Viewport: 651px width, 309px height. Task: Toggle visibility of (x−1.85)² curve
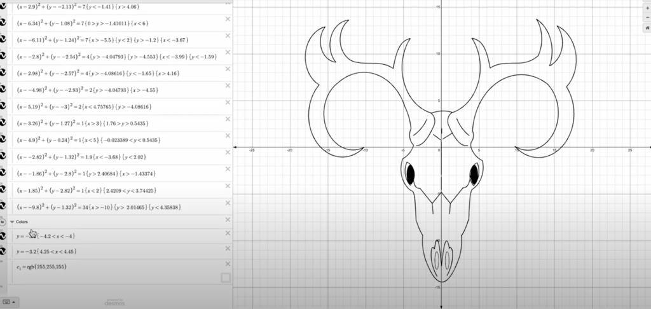(x=3, y=189)
